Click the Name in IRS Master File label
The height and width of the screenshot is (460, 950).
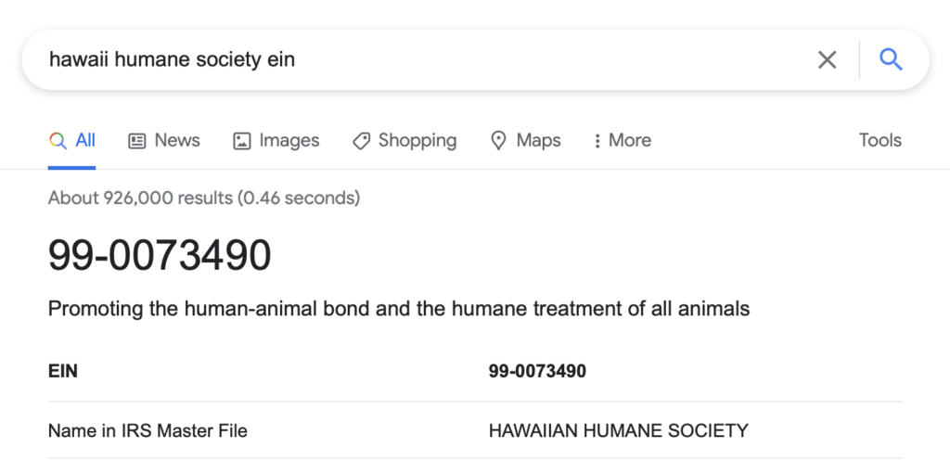[148, 431]
